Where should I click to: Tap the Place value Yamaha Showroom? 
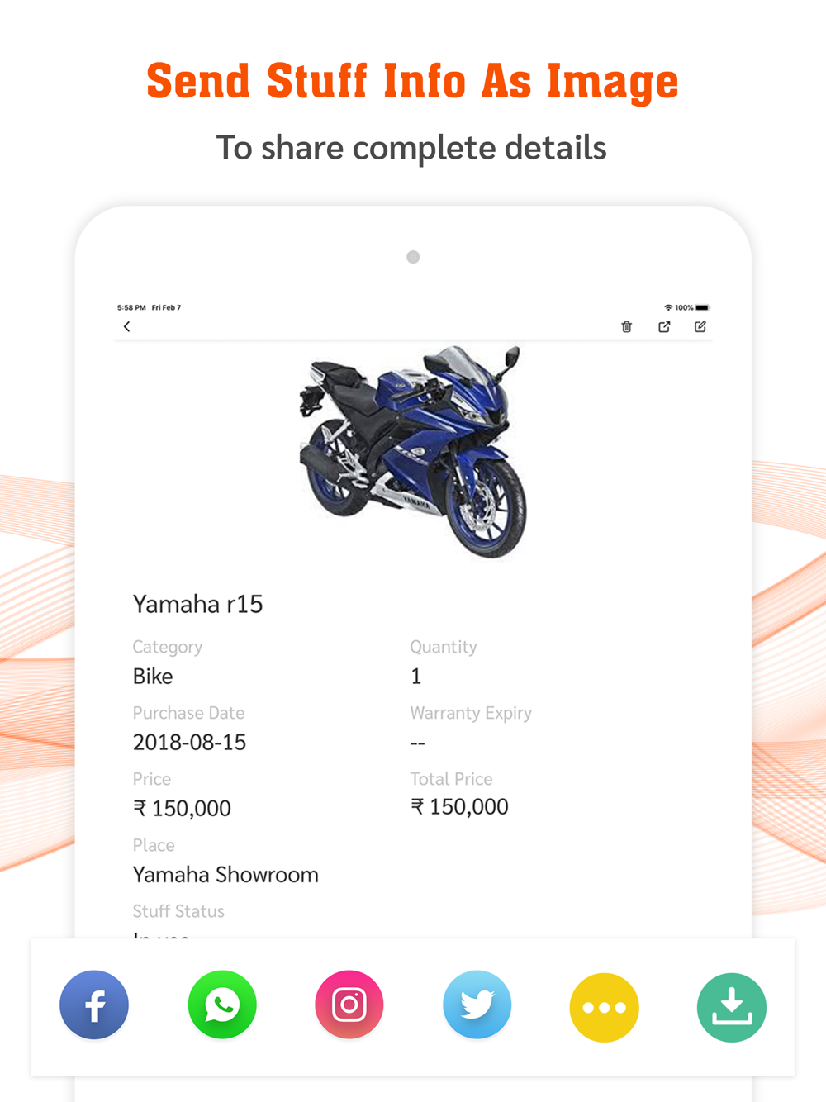tap(225, 875)
